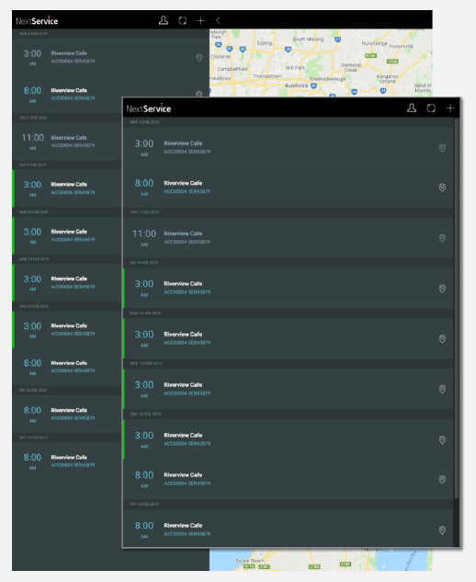
Task: Click Epping label on back window map
Action: point(264,43)
